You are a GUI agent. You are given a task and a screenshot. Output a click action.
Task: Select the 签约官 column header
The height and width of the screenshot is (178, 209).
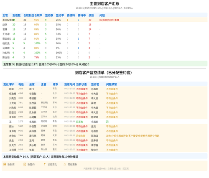pos(95,84)
